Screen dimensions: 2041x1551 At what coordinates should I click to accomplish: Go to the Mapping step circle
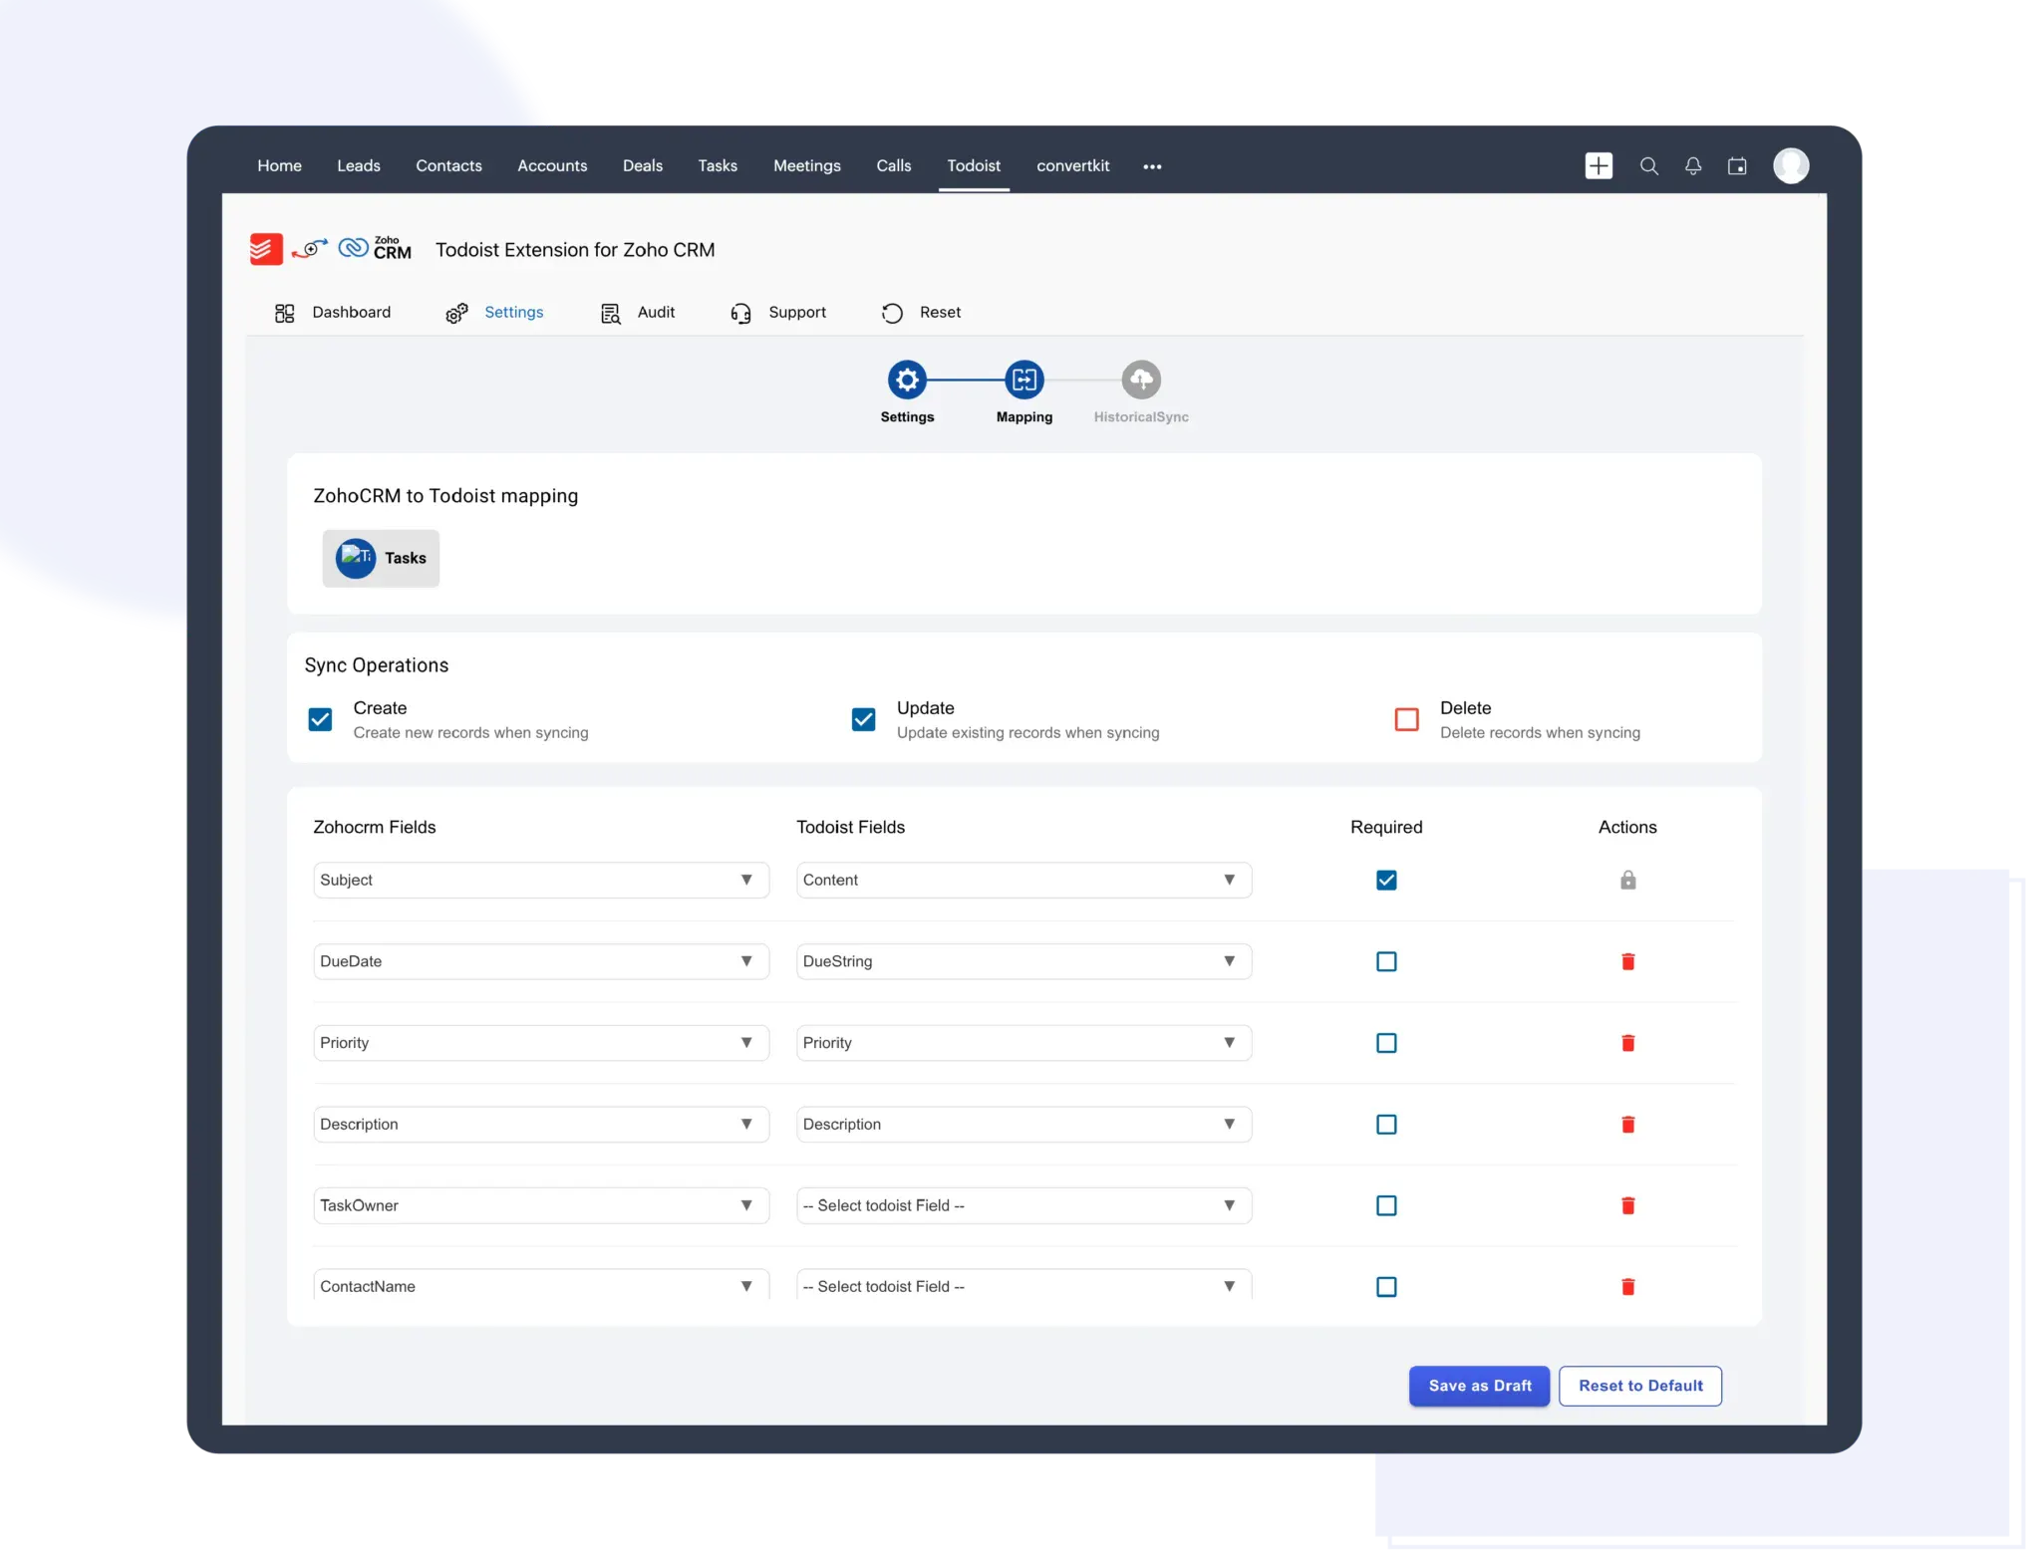[1024, 380]
